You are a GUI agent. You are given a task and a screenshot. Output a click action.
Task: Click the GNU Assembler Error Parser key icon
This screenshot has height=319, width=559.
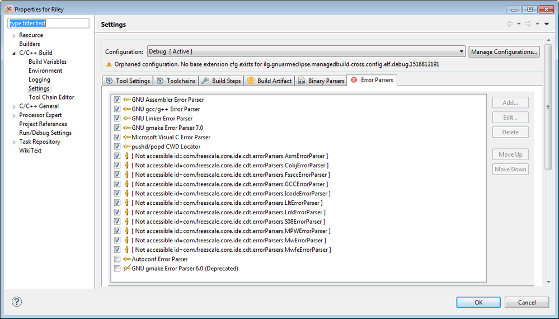coord(127,100)
